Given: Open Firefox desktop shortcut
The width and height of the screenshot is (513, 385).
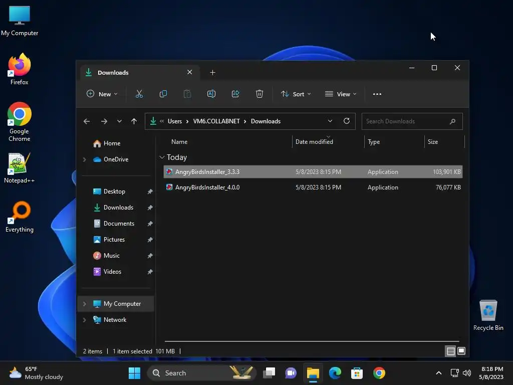Looking at the screenshot, I should coord(20,69).
